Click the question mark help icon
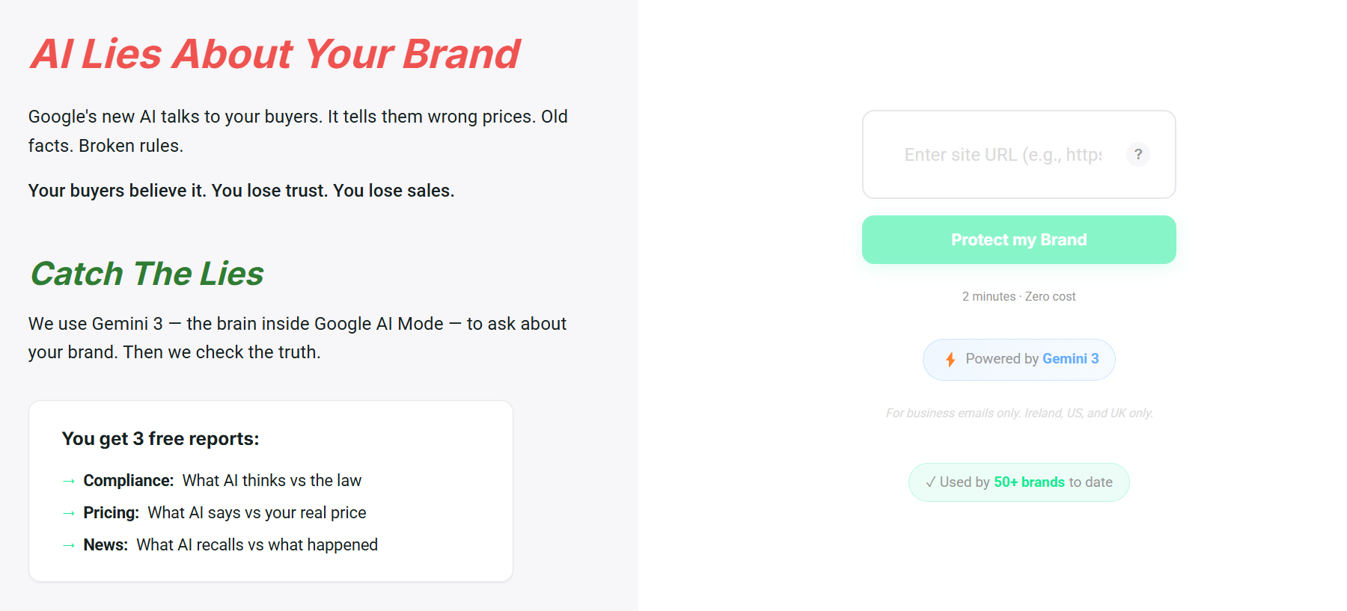This screenshot has height=611, width=1347. (x=1137, y=154)
